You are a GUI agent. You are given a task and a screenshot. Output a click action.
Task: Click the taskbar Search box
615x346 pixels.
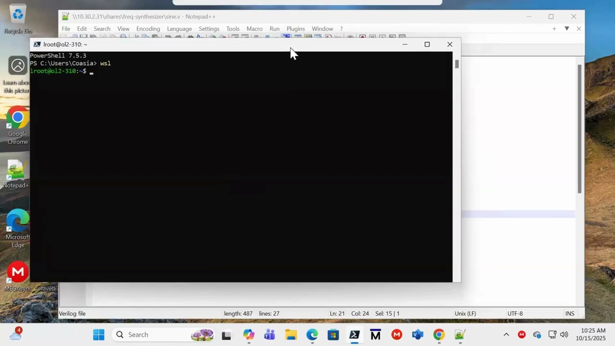point(163,334)
